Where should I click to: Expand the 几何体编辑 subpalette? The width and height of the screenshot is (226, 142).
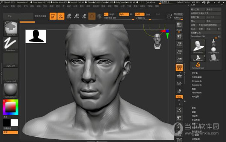197,77
